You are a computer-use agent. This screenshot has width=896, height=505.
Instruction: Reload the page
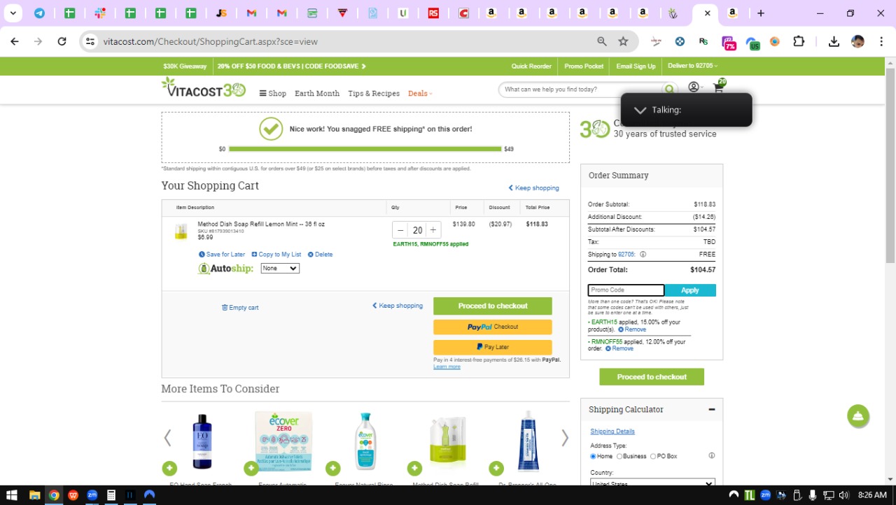[62, 41]
